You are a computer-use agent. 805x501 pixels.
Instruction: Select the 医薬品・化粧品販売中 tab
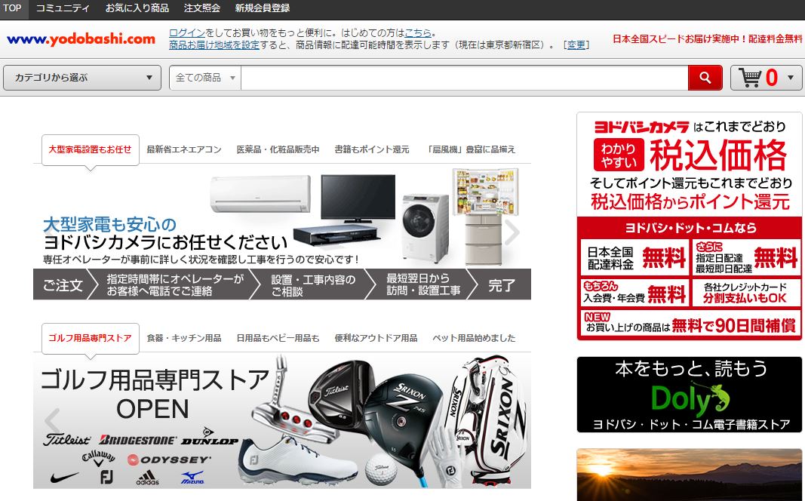[278, 149]
